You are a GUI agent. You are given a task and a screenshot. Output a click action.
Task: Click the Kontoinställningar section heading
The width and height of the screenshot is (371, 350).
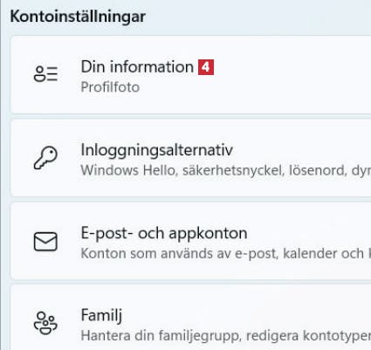point(78,17)
